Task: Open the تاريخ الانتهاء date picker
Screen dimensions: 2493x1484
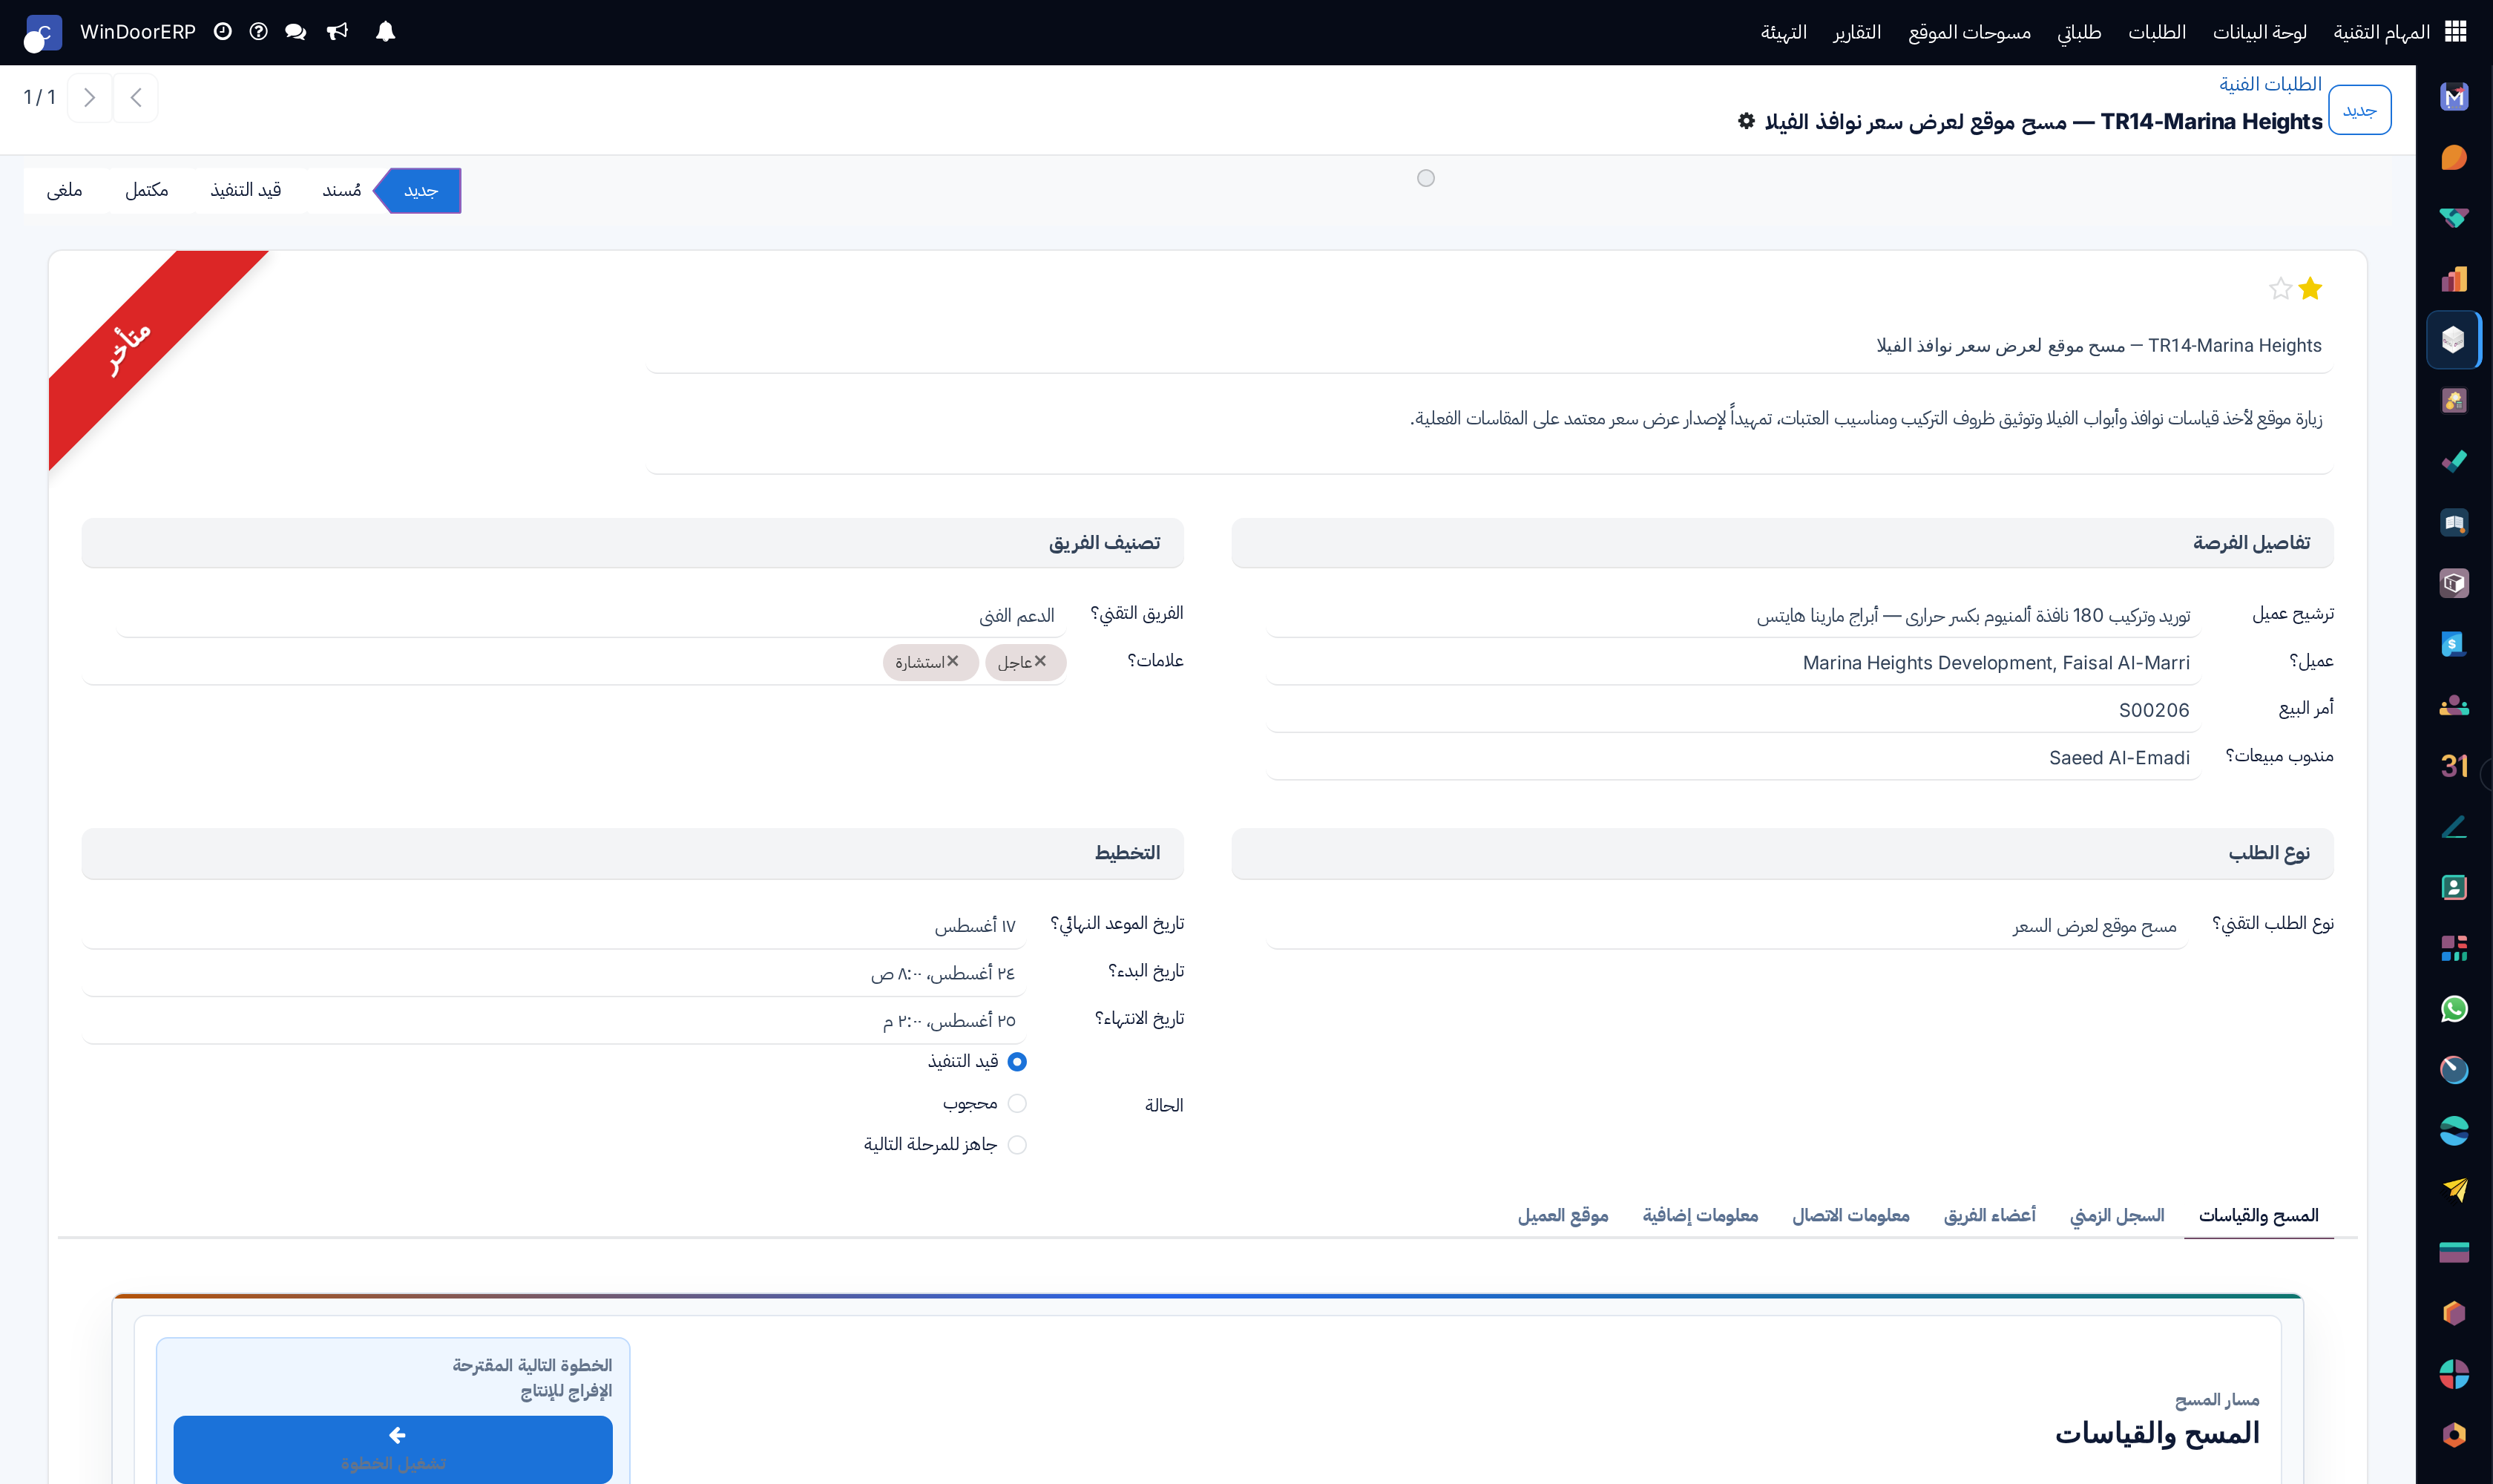Action: 554,1021
